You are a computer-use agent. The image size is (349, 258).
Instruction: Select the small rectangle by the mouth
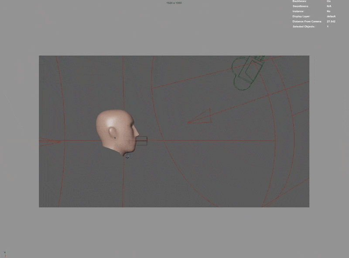point(141,141)
